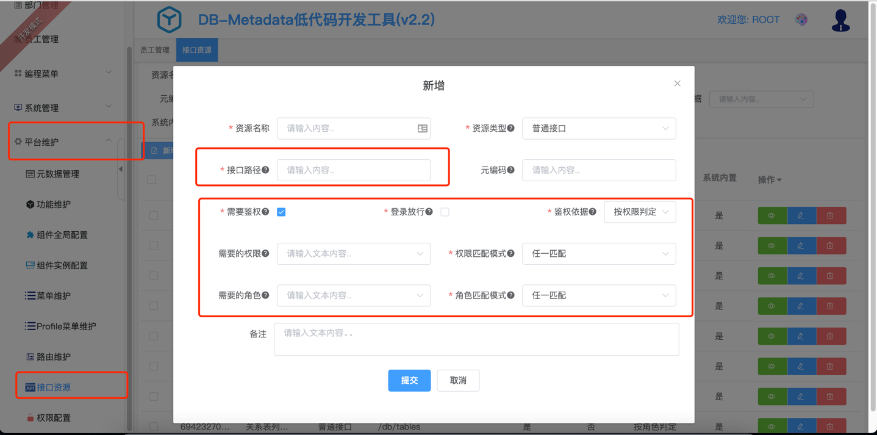The height and width of the screenshot is (435, 877).
Task: Enable the 登录放行 checkbox
Action: click(x=445, y=212)
